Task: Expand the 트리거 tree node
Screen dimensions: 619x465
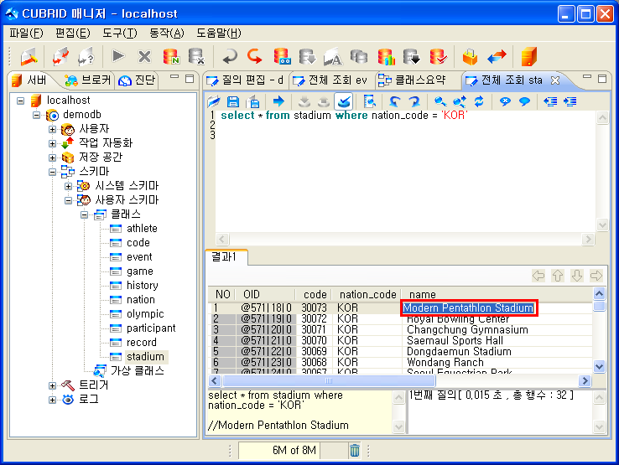Action: (53, 385)
